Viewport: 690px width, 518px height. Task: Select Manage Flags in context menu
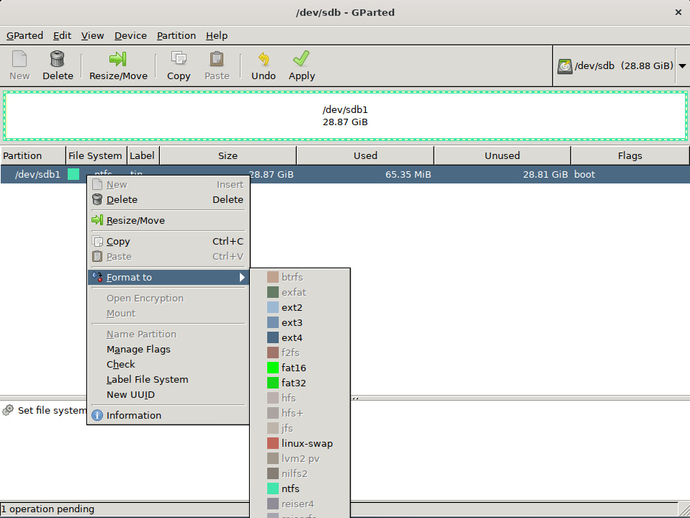[x=138, y=350]
